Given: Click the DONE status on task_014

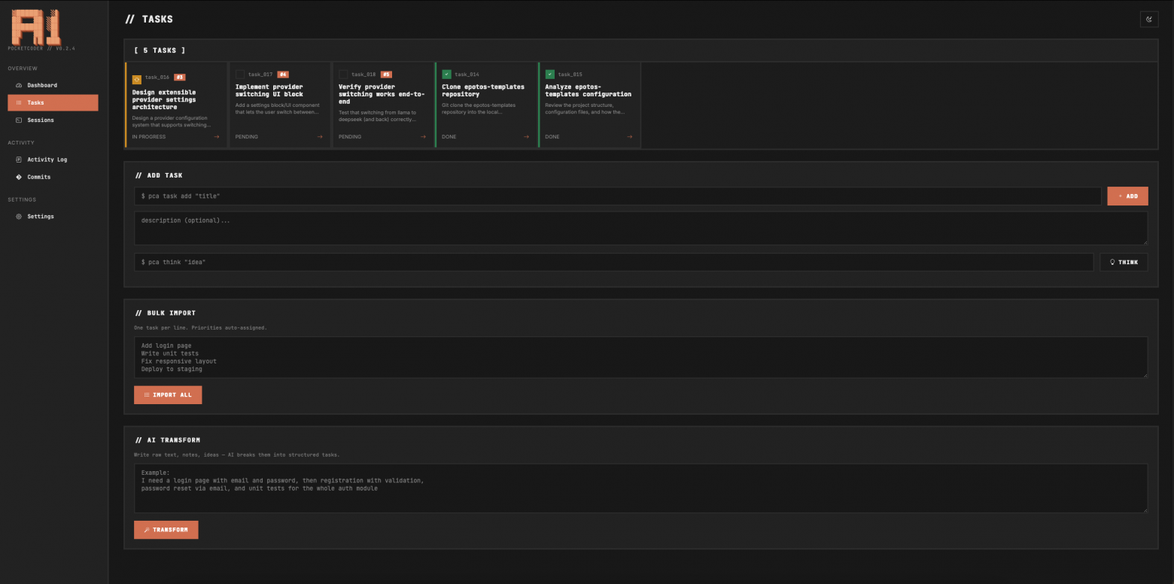Looking at the screenshot, I should 449,137.
